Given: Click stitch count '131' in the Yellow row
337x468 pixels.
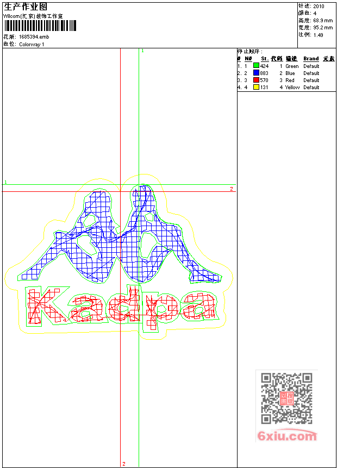Looking at the screenshot, I should pos(264,87).
